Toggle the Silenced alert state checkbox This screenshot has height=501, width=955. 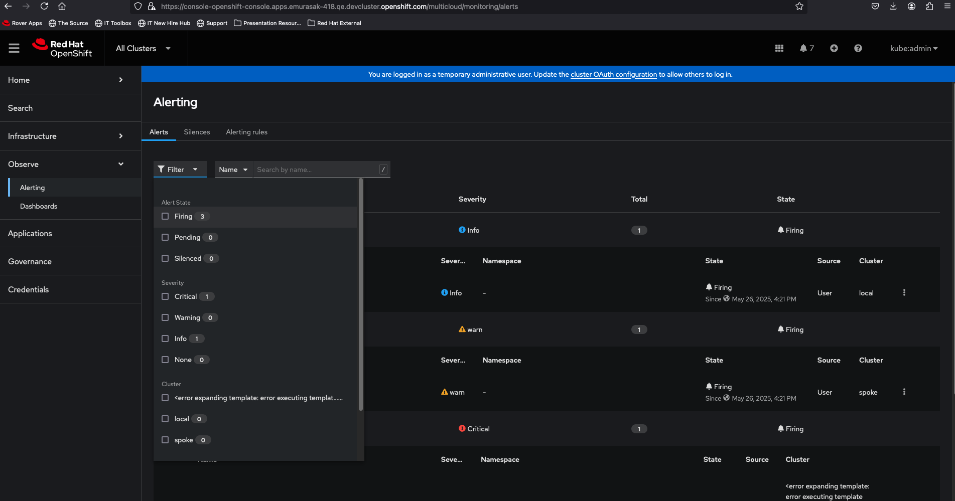coord(165,258)
